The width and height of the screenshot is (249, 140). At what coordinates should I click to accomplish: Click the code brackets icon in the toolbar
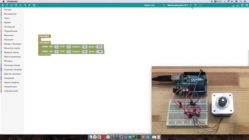click(200, 5)
